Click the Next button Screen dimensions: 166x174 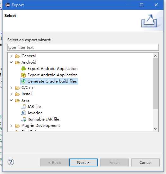pos(83,163)
